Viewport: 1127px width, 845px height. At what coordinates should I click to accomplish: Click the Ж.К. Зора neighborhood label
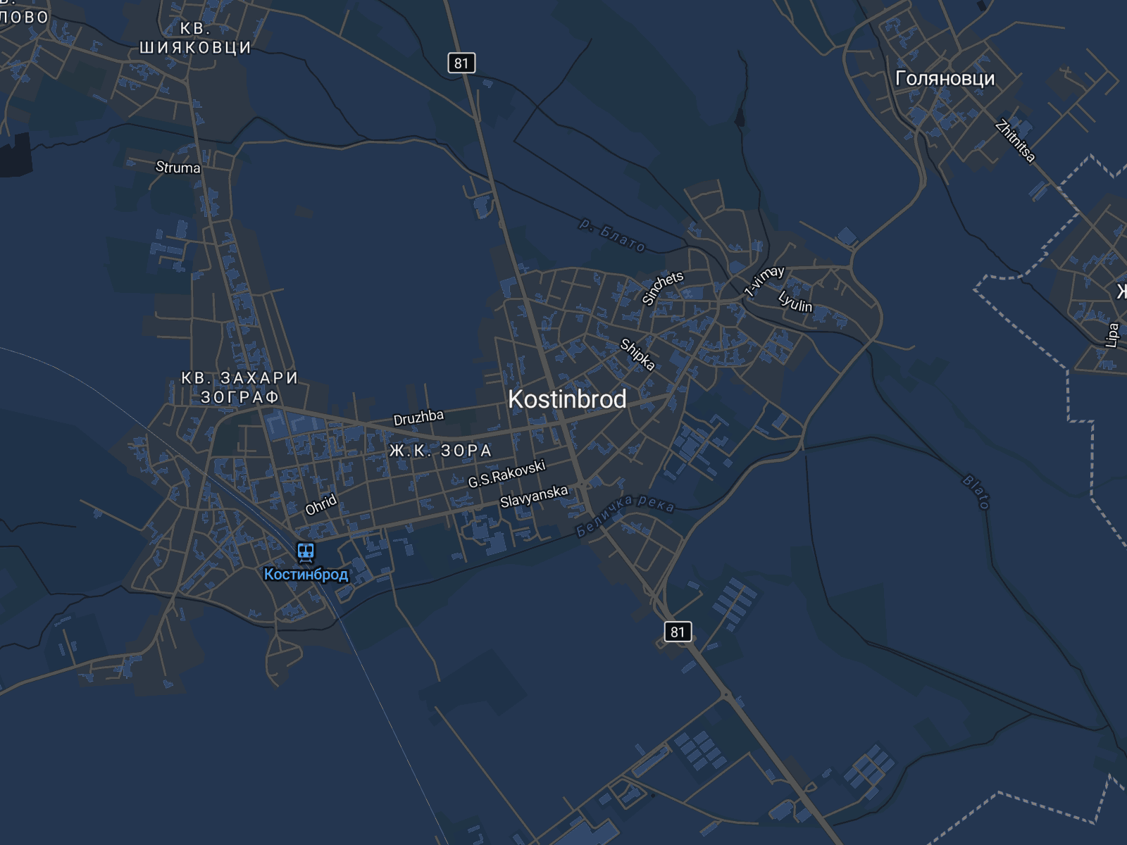[441, 451]
